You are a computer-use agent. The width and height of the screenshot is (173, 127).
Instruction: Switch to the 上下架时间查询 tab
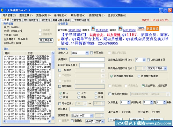coord(80,20)
